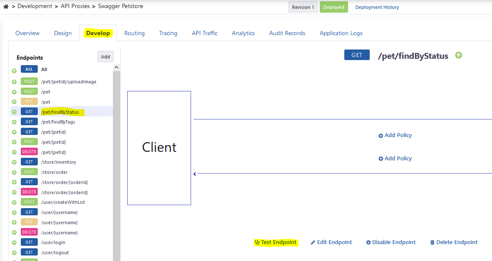Screen dimensions: 492x261
Task: Click the scrollbar up arrow in the endpoints list
Action: pyautogui.click(x=116, y=66)
